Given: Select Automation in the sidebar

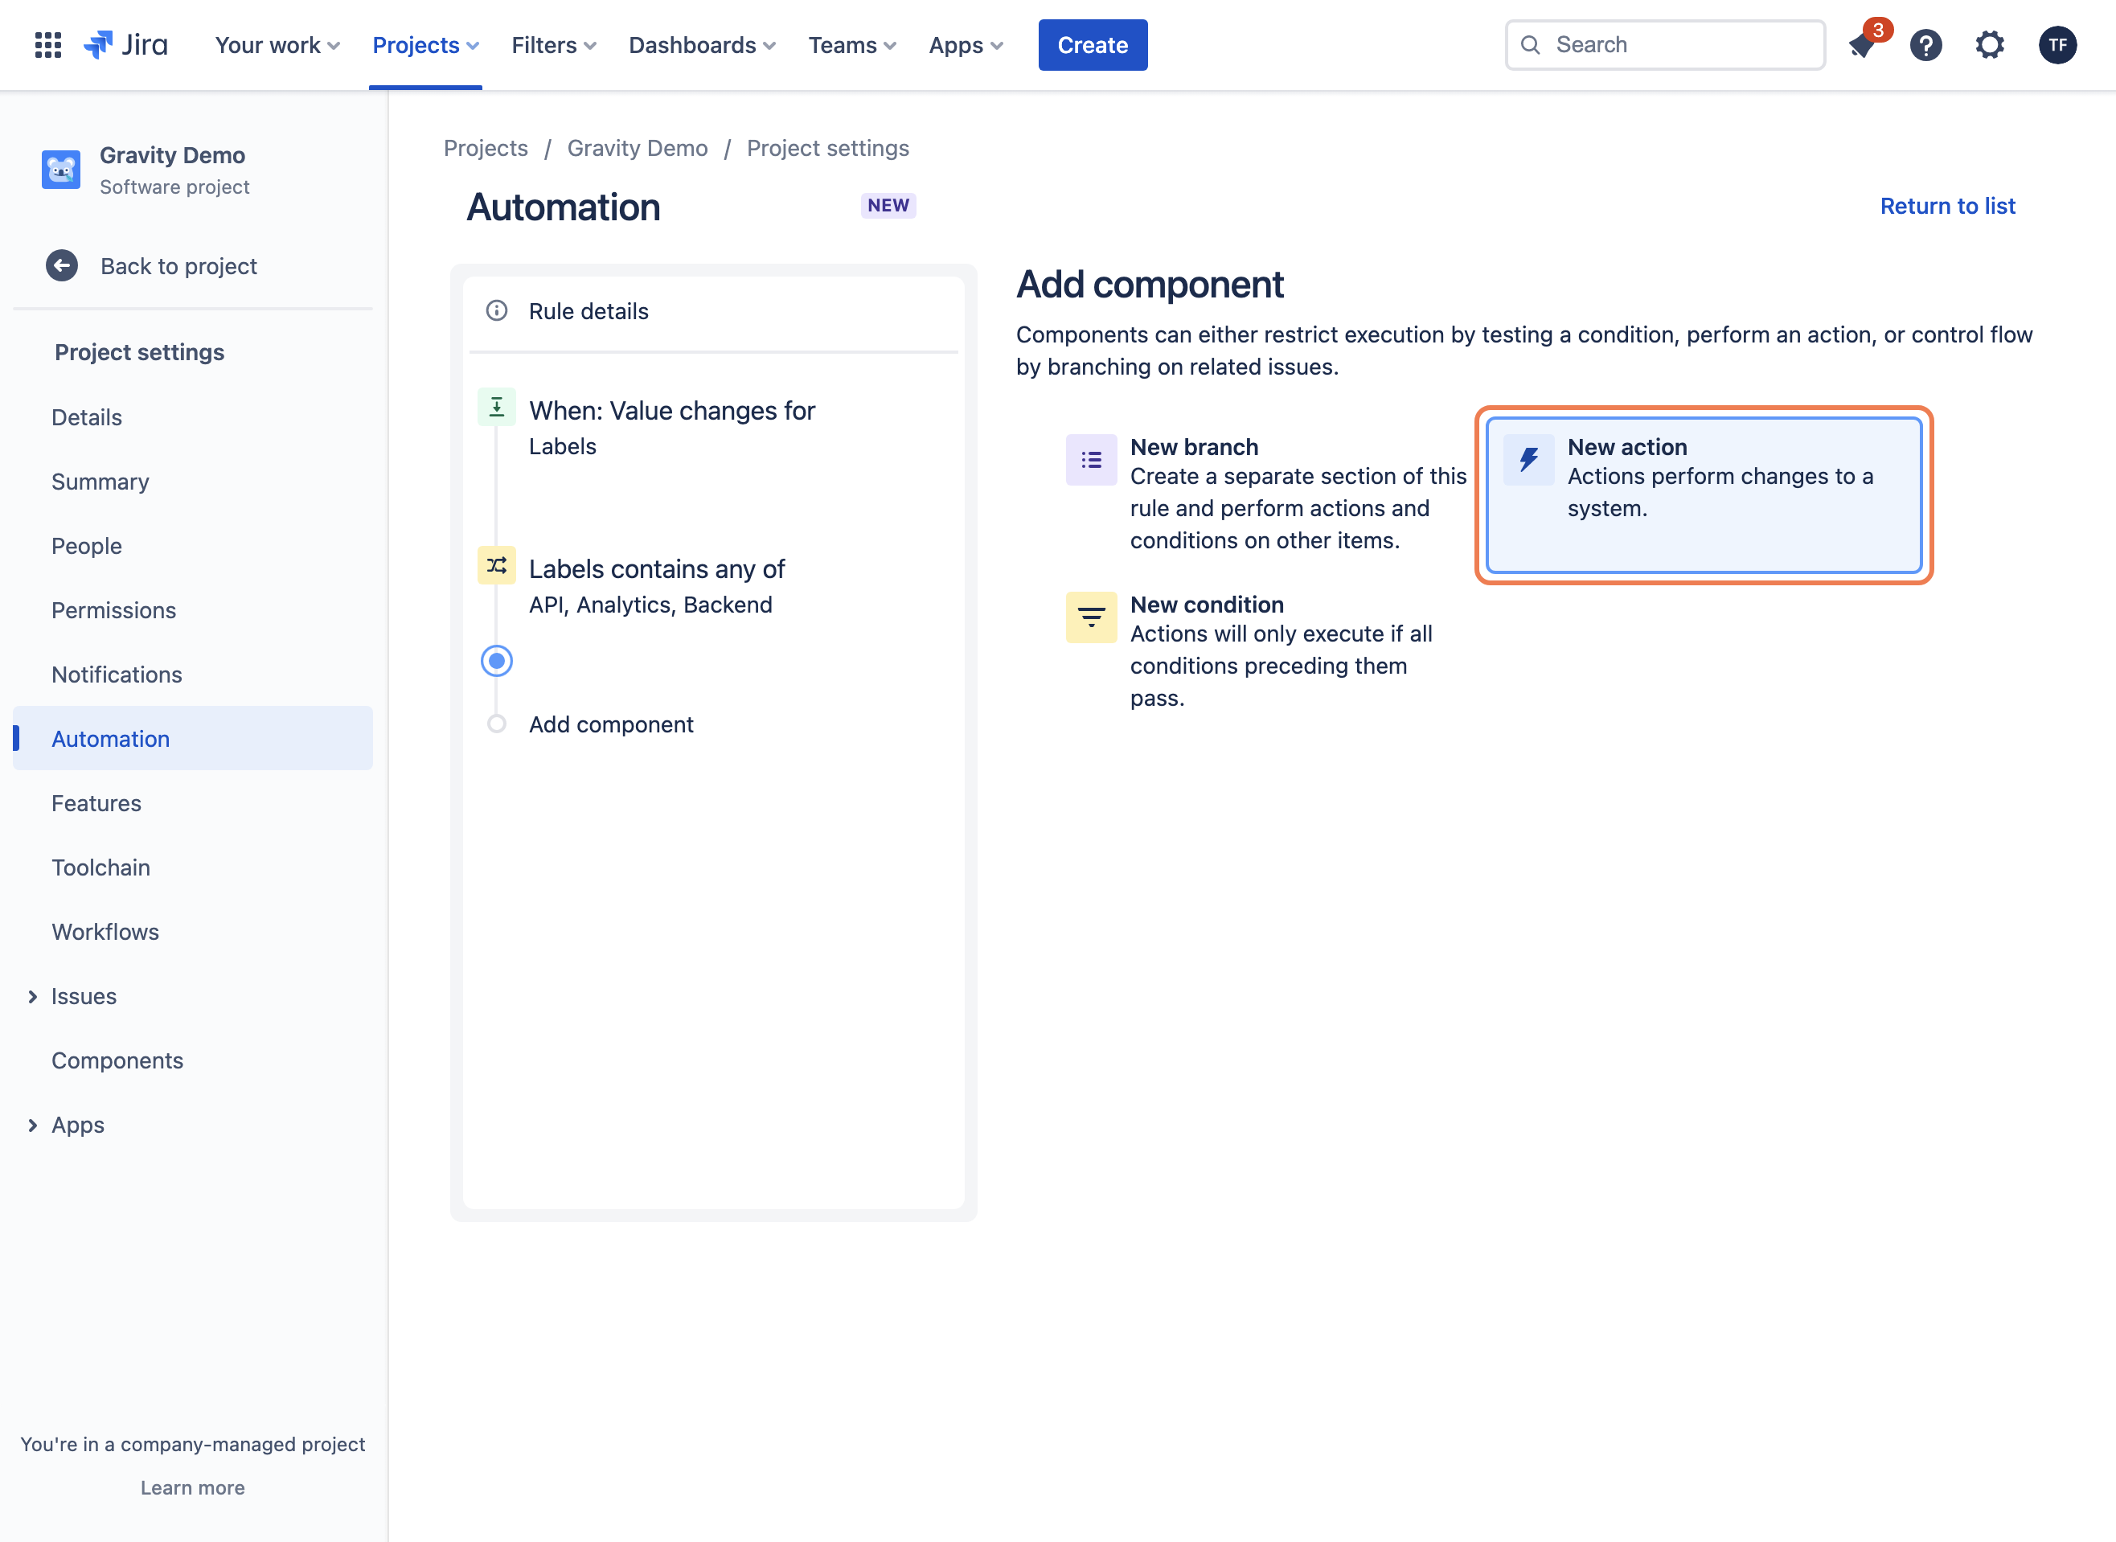Looking at the screenshot, I should click(x=193, y=738).
